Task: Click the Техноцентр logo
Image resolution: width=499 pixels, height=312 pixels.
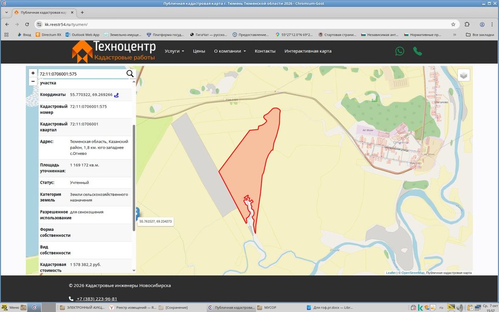Action: (114, 51)
